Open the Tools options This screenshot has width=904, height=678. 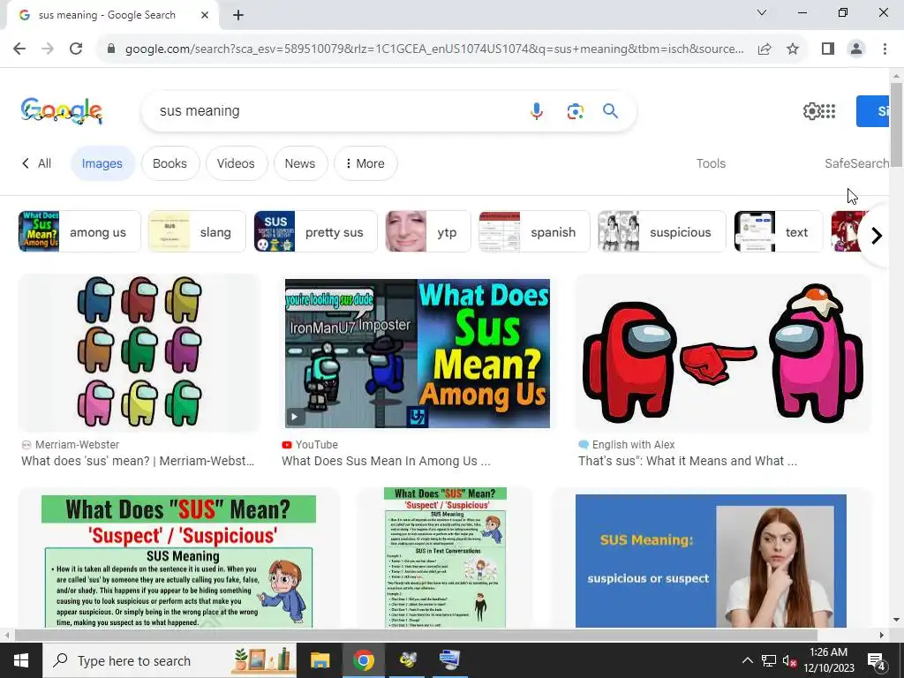(x=711, y=163)
